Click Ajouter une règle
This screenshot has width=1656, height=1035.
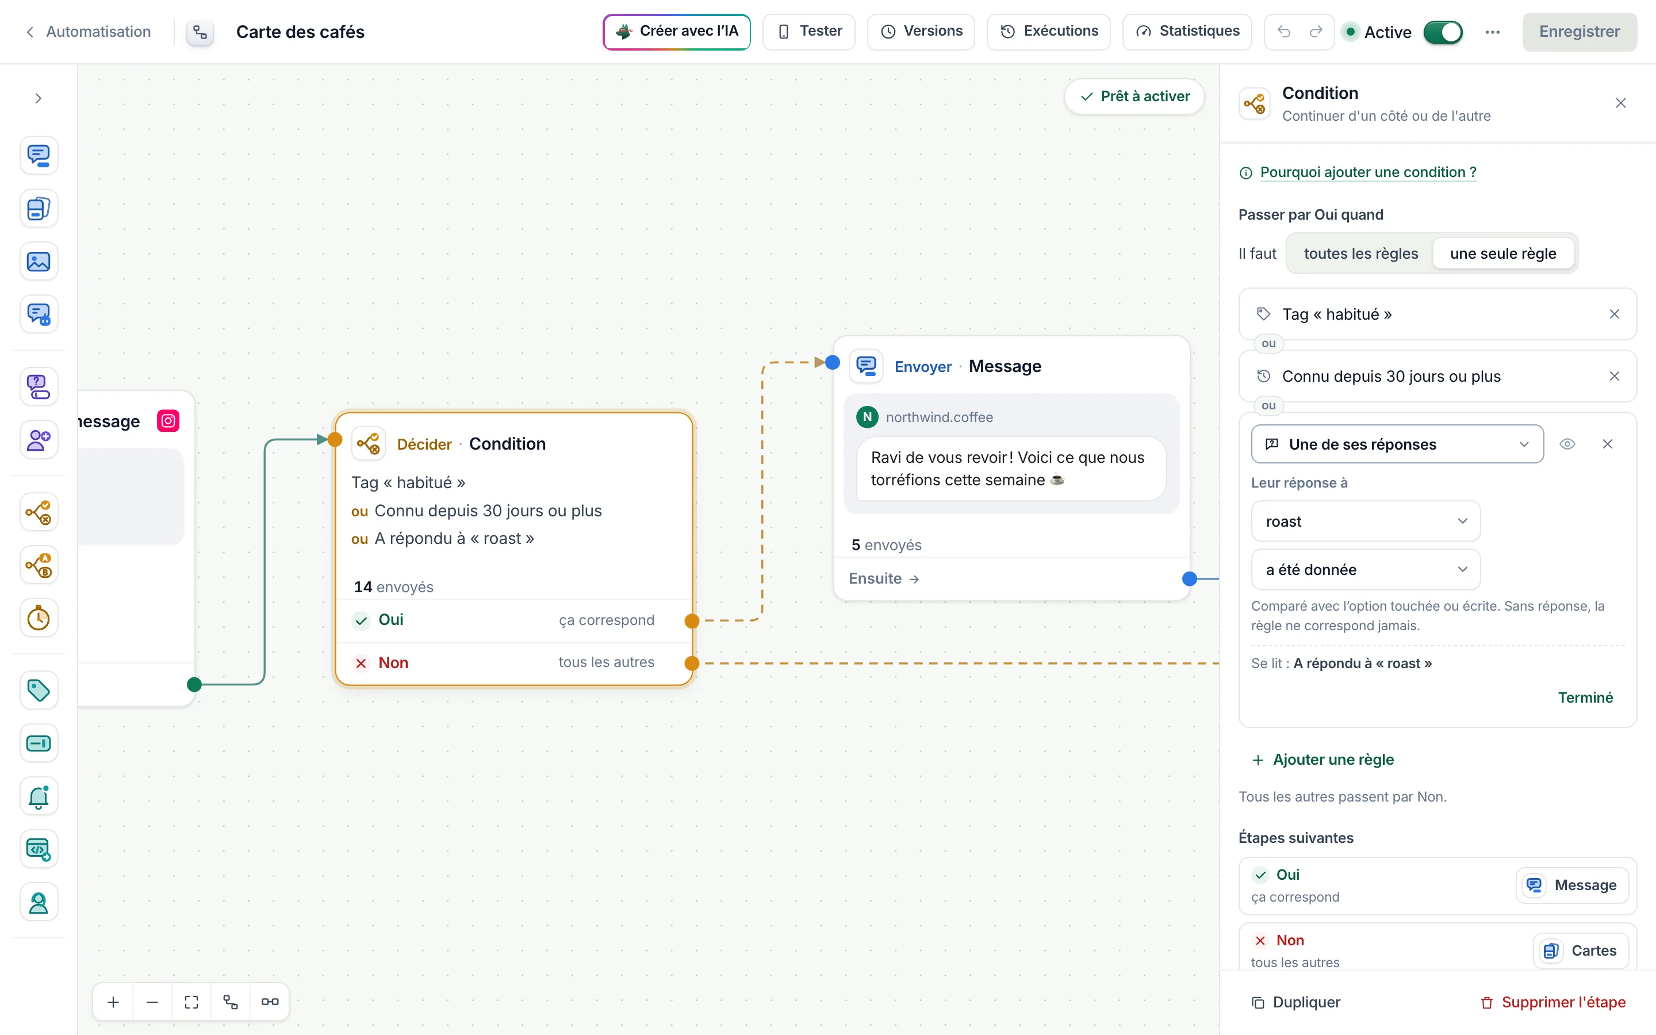[1322, 760]
